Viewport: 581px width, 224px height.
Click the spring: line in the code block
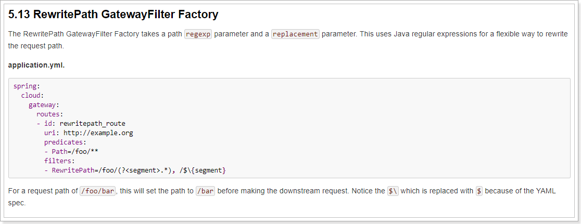click(x=27, y=86)
